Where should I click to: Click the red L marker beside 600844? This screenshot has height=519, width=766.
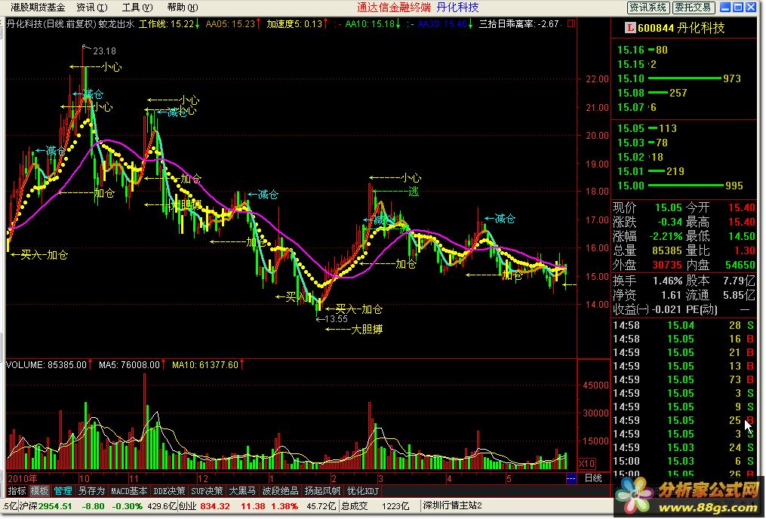(x=629, y=29)
